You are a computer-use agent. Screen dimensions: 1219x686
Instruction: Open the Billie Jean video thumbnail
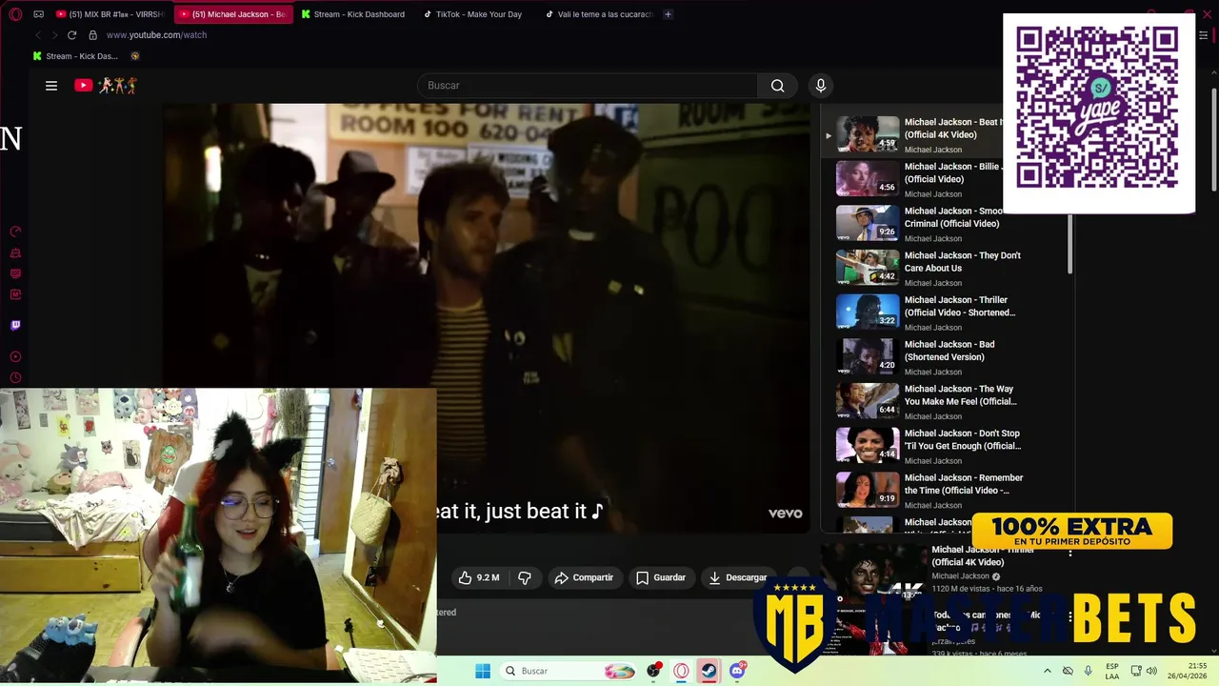868,178
